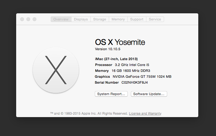Image resolution: width=216 pixels, height=136 pixels.
Task: Click the 3.2 GHz Intel Core i5 value
Action: [x=132, y=65]
